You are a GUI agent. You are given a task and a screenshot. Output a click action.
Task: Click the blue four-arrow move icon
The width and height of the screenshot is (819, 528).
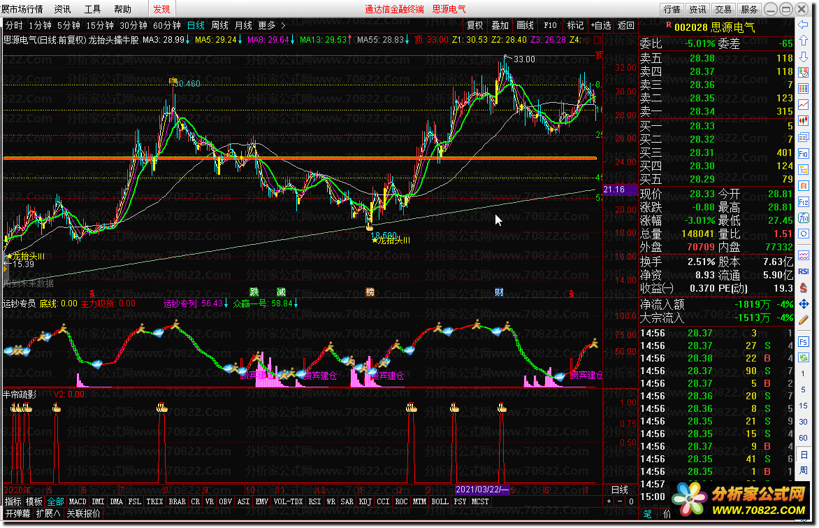pos(804,304)
